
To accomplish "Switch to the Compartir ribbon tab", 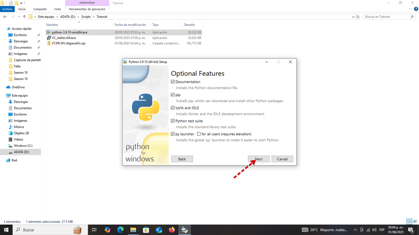I will coord(40,9).
